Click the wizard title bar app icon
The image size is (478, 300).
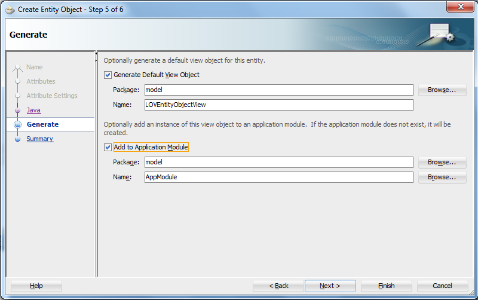pos(10,10)
